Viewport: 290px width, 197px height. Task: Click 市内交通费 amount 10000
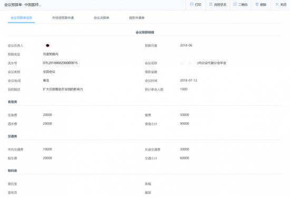click(47, 149)
